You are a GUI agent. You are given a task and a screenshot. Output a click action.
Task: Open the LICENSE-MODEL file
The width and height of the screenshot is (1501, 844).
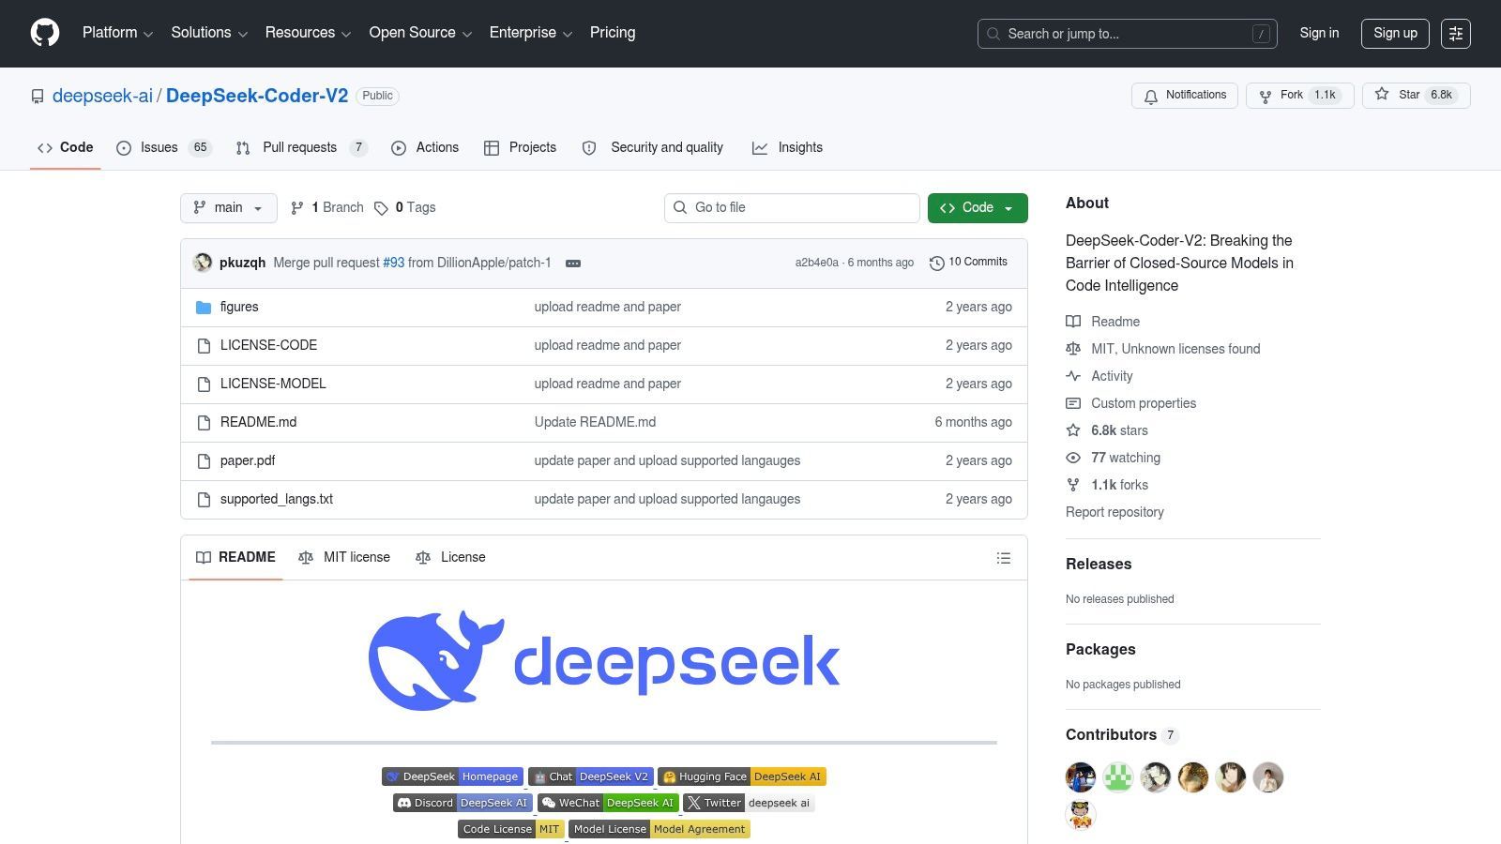pyautogui.click(x=273, y=384)
